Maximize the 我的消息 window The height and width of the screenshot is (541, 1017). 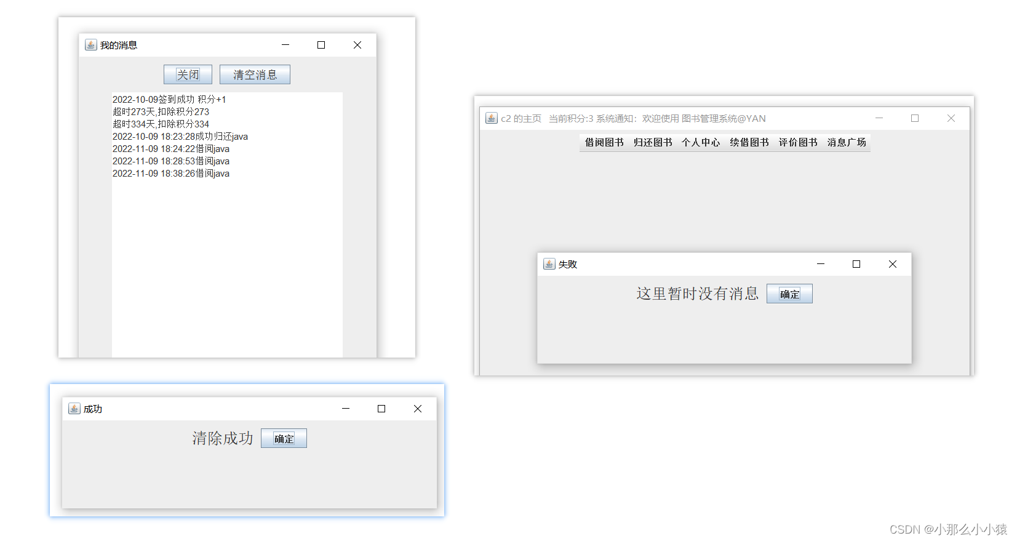click(x=321, y=45)
